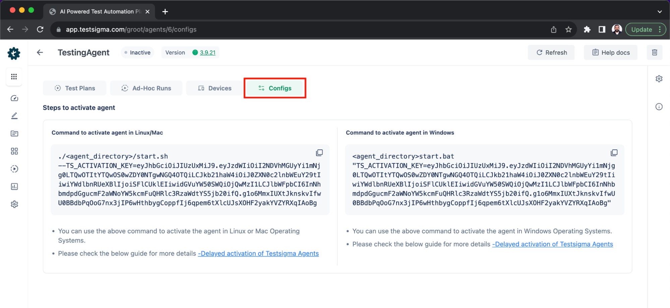
Task: Open the folder-style sidebar icon
Action: (x=14, y=134)
